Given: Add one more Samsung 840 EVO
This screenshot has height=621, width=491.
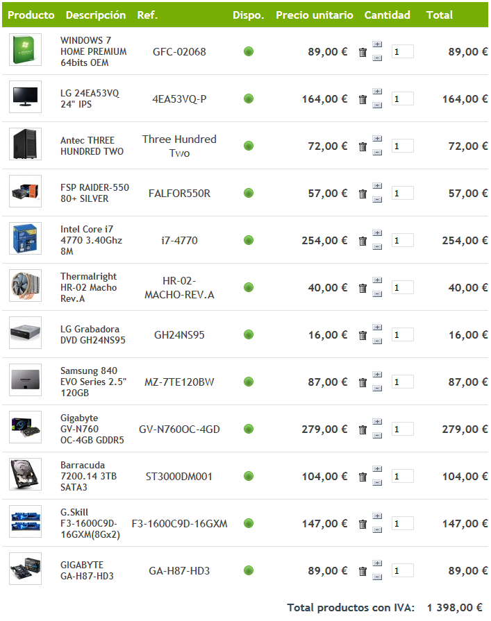Looking at the screenshot, I should [377, 374].
